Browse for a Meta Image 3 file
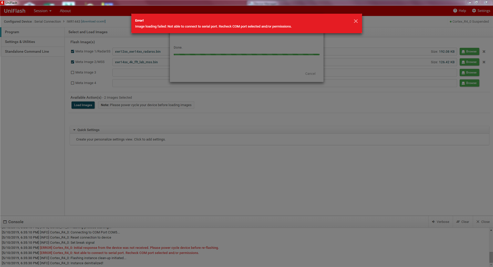This screenshot has width=493, height=267. point(469,72)
